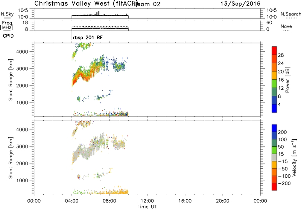Click the 'Freq. [MHz]' axis label
301x209 pixels.
pos(7,25)
